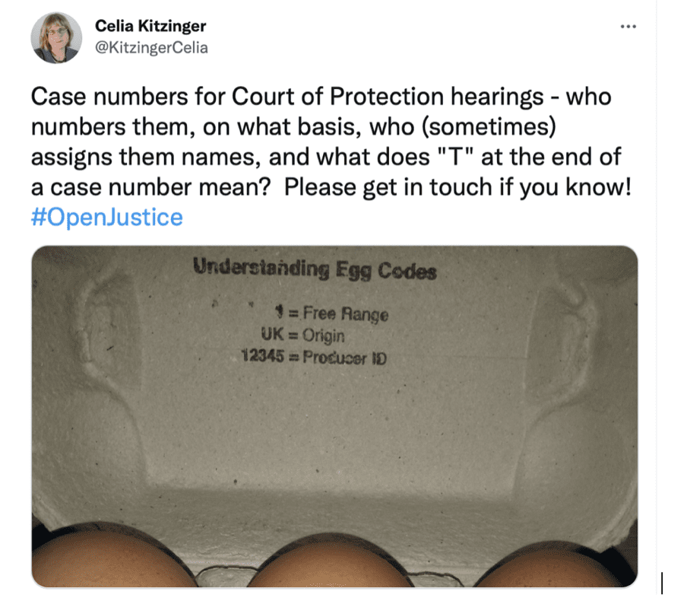Open the tweet's three-dot more options menu

(x=628, y=27)
